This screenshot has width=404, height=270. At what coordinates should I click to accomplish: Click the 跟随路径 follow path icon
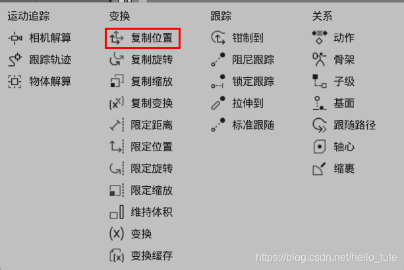click(x=320, y=125)
